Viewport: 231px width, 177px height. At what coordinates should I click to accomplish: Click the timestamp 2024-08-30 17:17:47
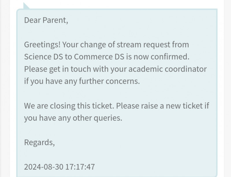point(59,167)
